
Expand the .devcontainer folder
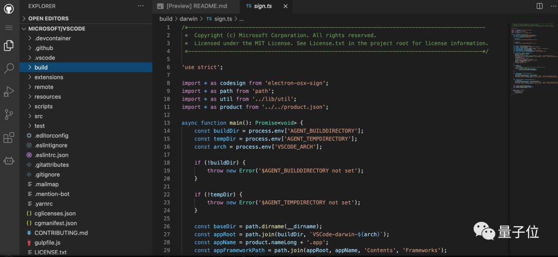pyautogui.click(x=86, y=38)
